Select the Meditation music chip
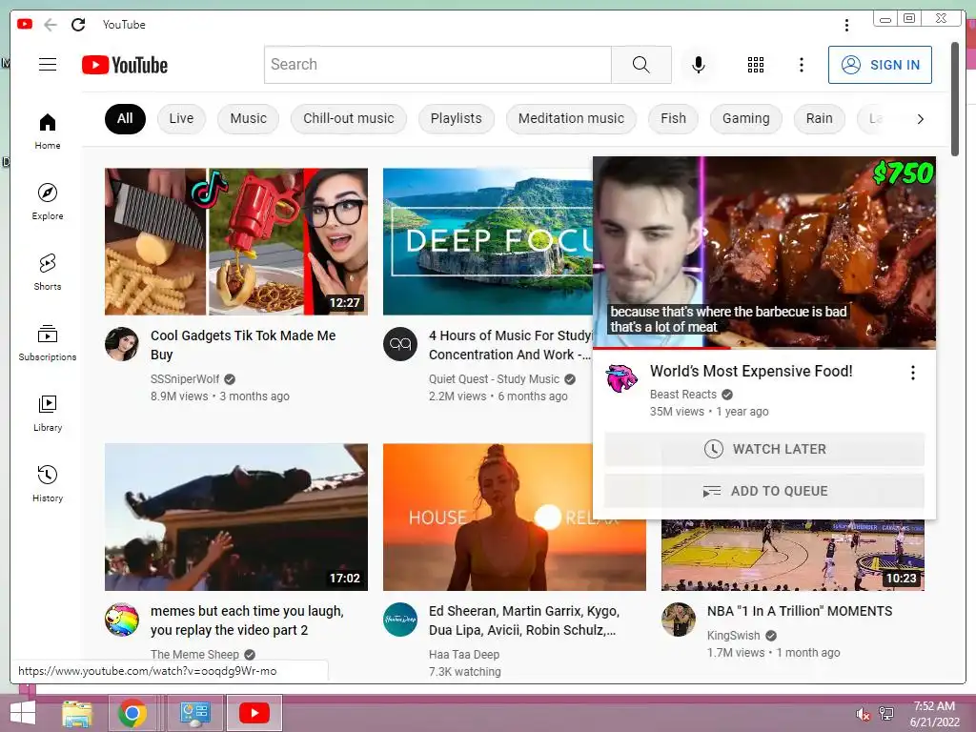The image size is (976, 732). point(572,118)
